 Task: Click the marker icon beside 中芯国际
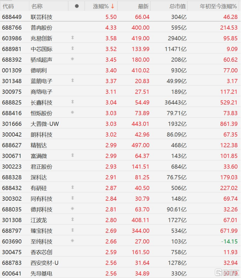[73, 48]
